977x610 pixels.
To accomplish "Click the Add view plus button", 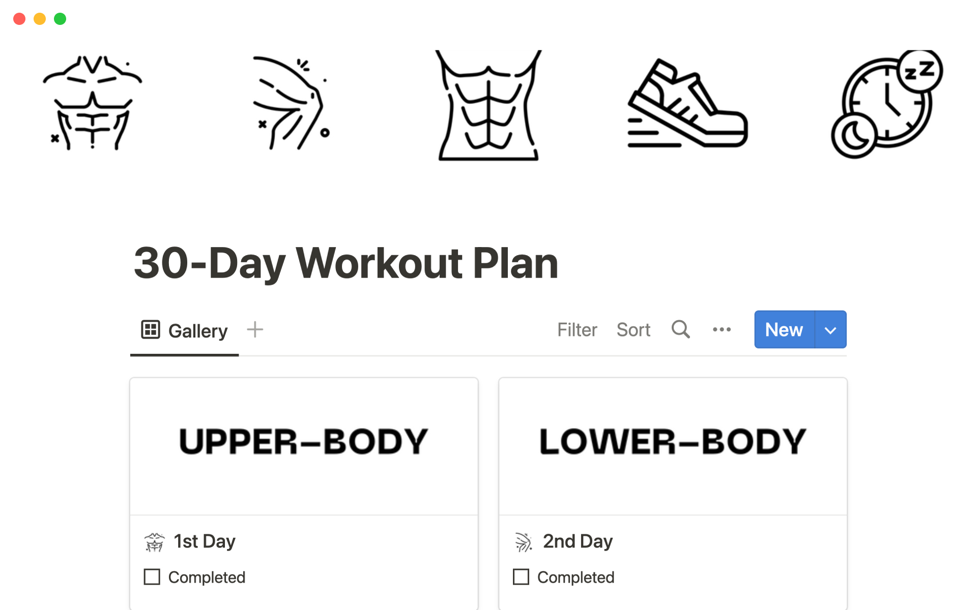I will 254,329.
